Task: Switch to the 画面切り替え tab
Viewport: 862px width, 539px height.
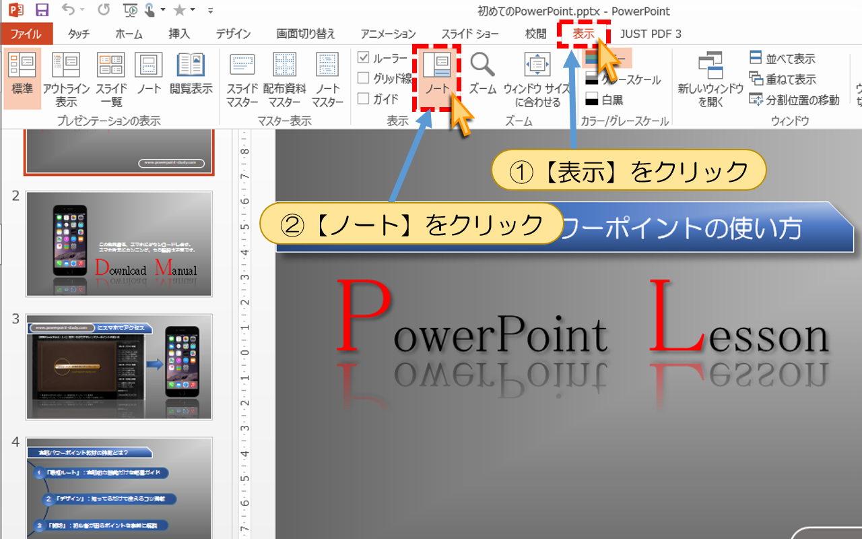Action: [306, 34]
